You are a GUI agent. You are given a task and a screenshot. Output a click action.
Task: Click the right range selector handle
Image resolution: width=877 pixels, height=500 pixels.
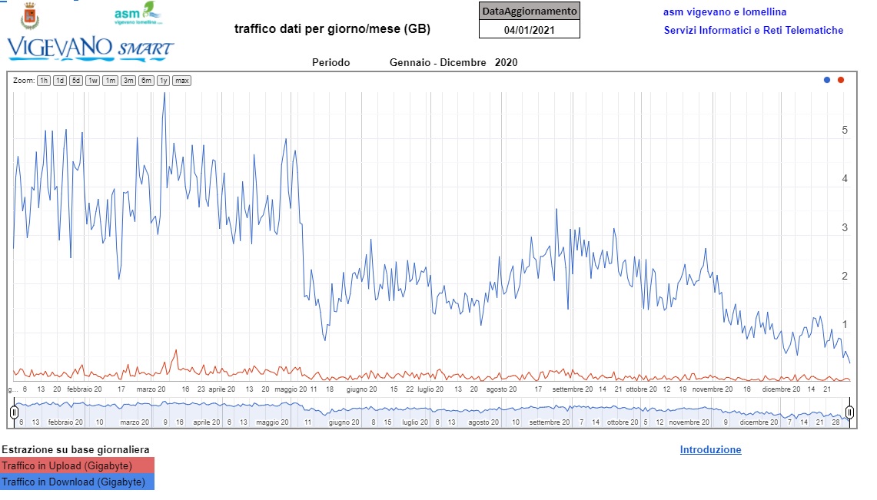[x=849, y=412]
